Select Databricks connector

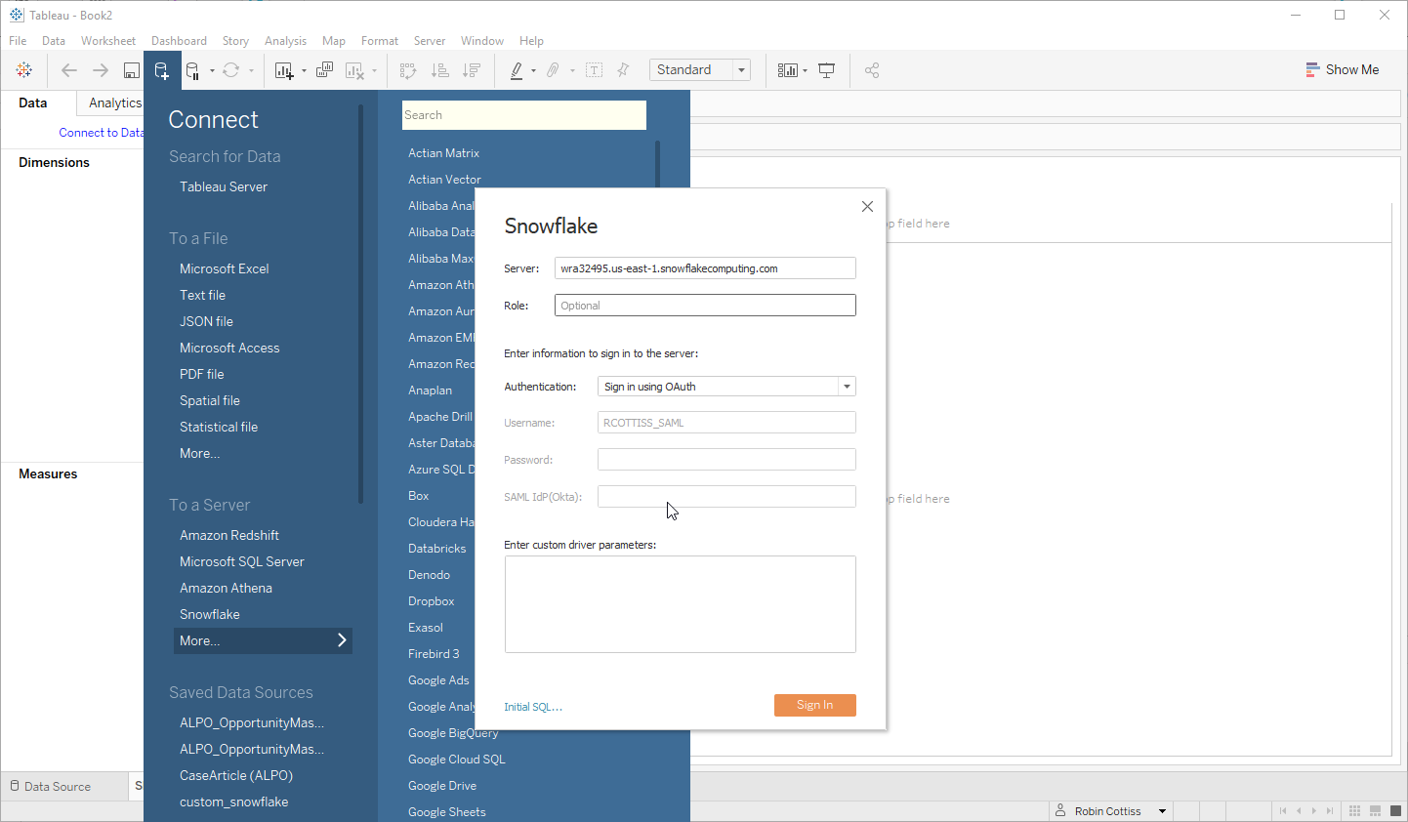pyautogui.click(x=437, y=549)
